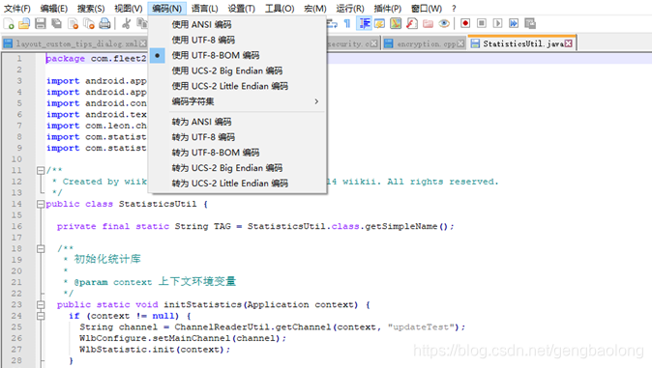
Task: Click the Save recorded macro icon
Action: click(530, 24)
